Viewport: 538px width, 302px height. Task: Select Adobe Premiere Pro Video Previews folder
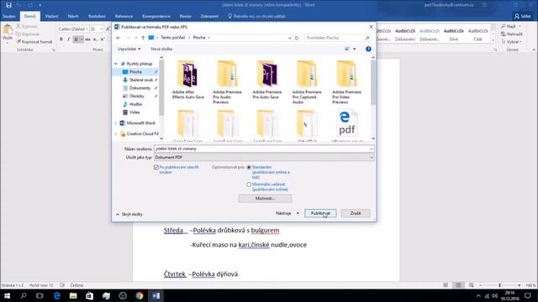pyautogui.click(x=346, y=82)
